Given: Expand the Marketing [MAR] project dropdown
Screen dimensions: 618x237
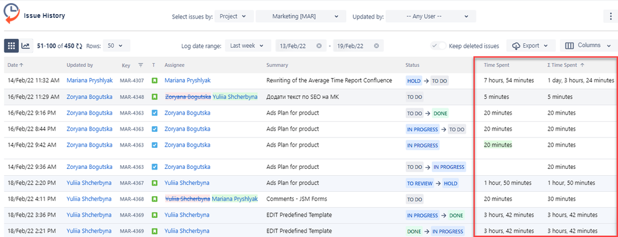Looking at the screenshot, I should pos(301,17).
